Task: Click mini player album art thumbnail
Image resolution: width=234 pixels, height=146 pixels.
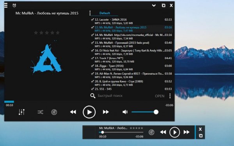Action: tap(89, 132)
